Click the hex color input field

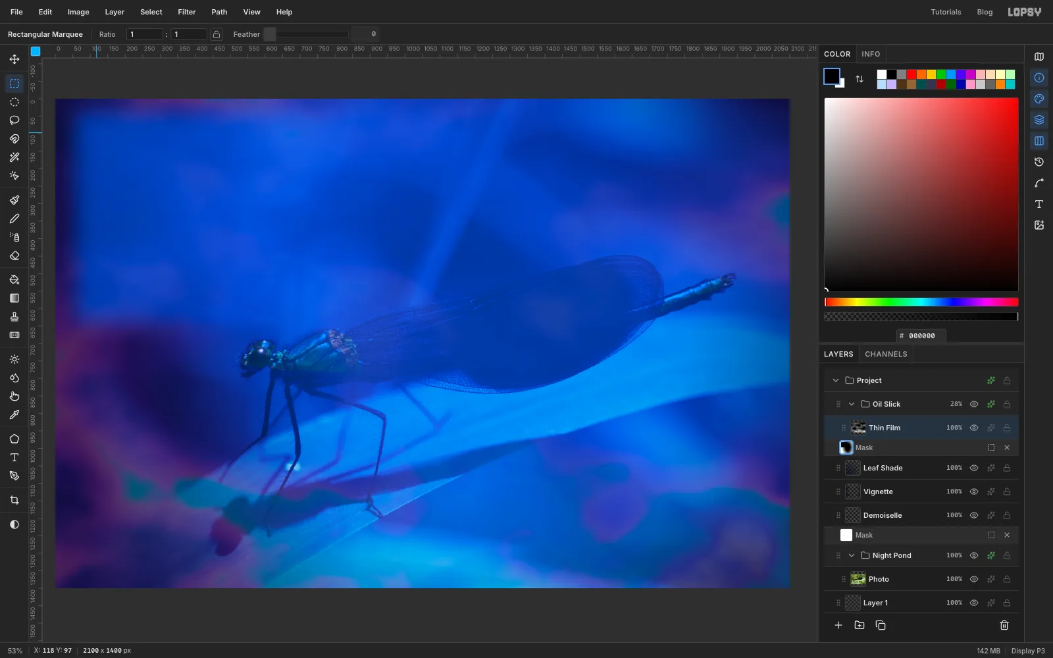coord(921,336)
